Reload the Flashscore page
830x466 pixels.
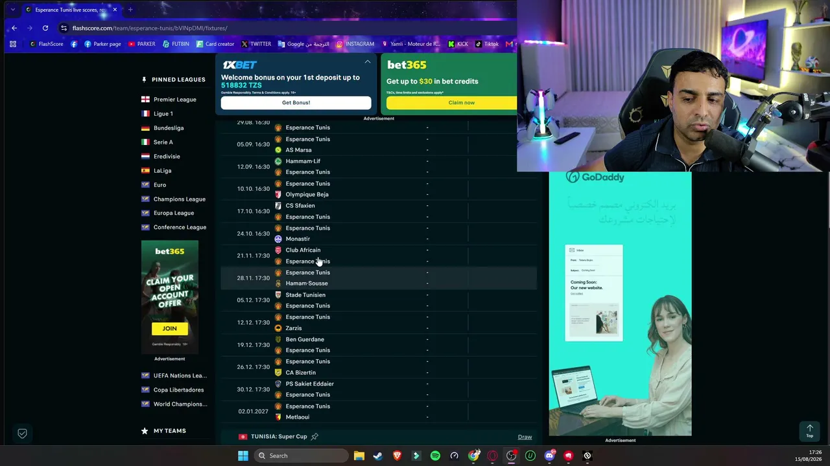point(45,28)
